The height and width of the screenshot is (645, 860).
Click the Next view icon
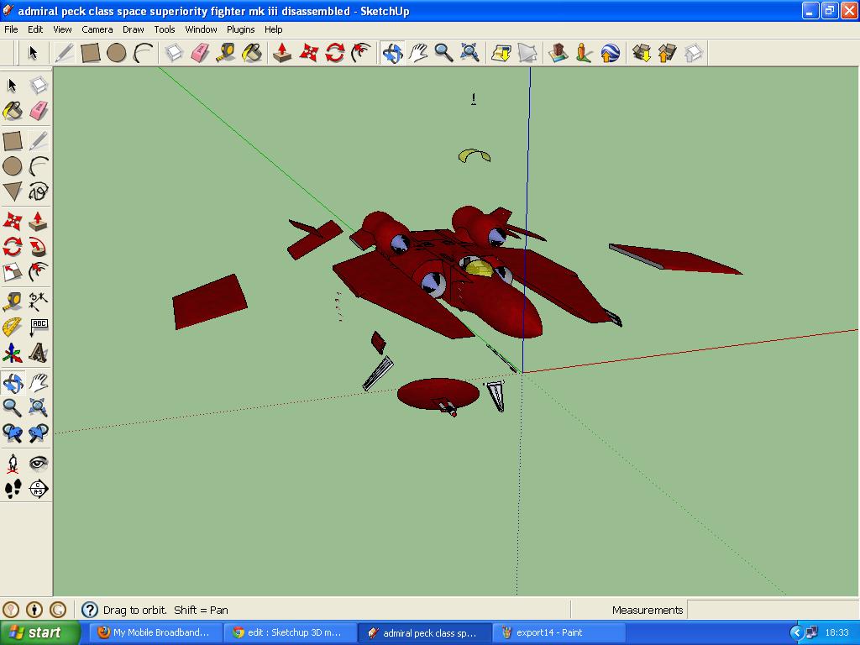39,433
